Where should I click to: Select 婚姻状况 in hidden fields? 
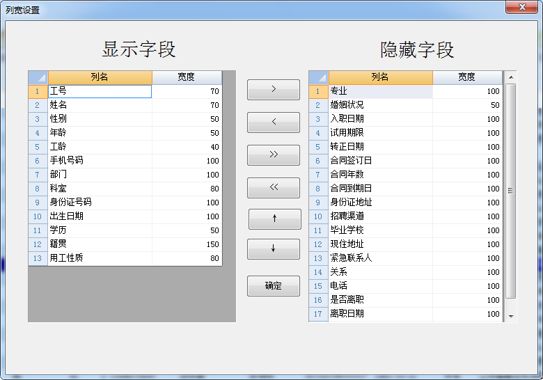pos(380,105)
